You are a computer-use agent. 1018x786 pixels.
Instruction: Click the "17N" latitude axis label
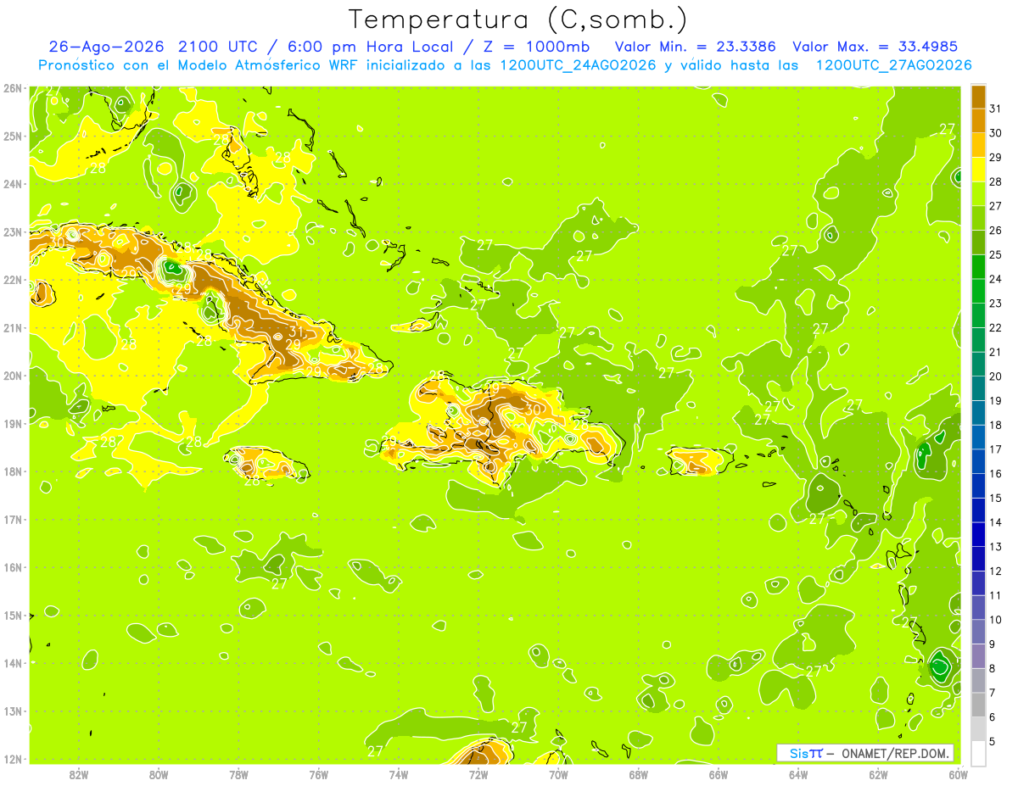(x=13, y=519)
